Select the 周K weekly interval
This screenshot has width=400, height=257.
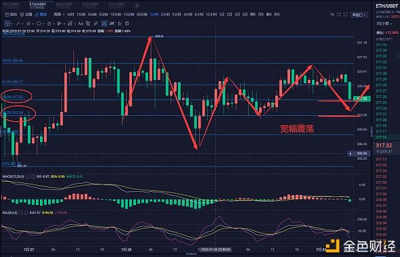coord(253,15)
